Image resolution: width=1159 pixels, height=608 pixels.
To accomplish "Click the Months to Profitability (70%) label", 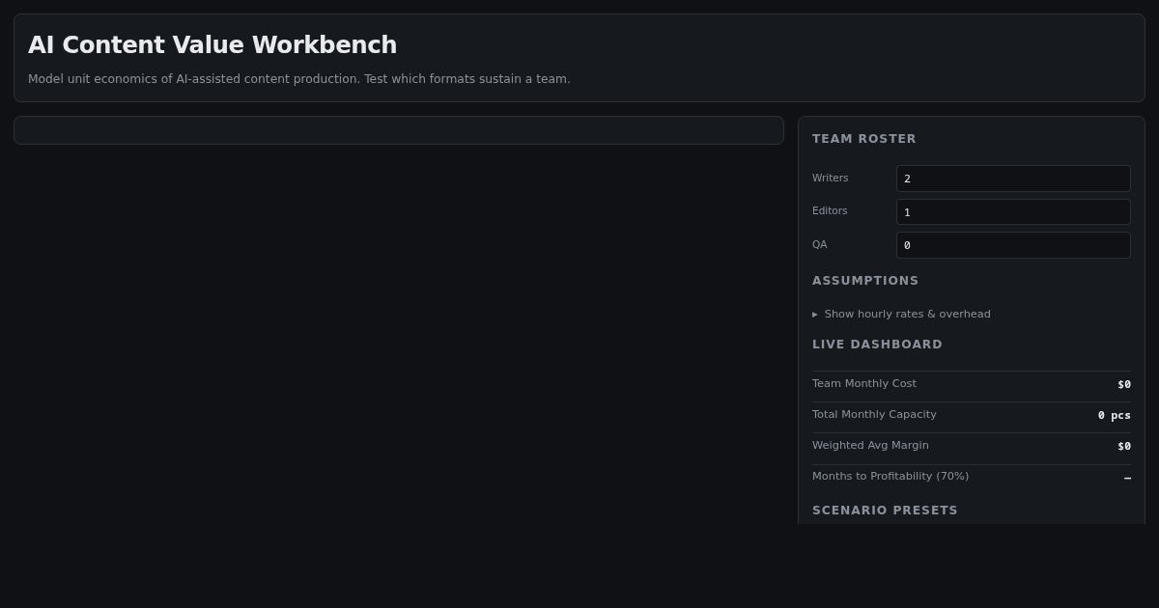I will 890,476.
